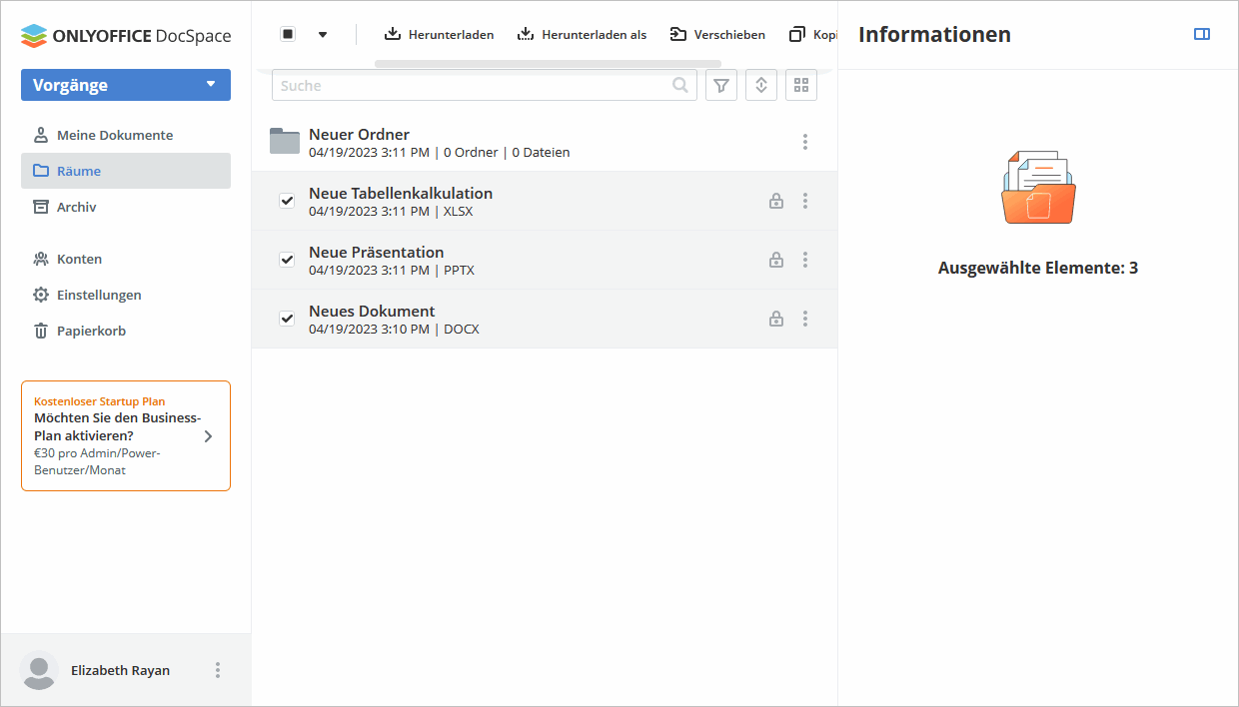Open Neue Präsentation context menu dots
The width and height of the screenshot is (1239, 707).
[x=805, y=260]
